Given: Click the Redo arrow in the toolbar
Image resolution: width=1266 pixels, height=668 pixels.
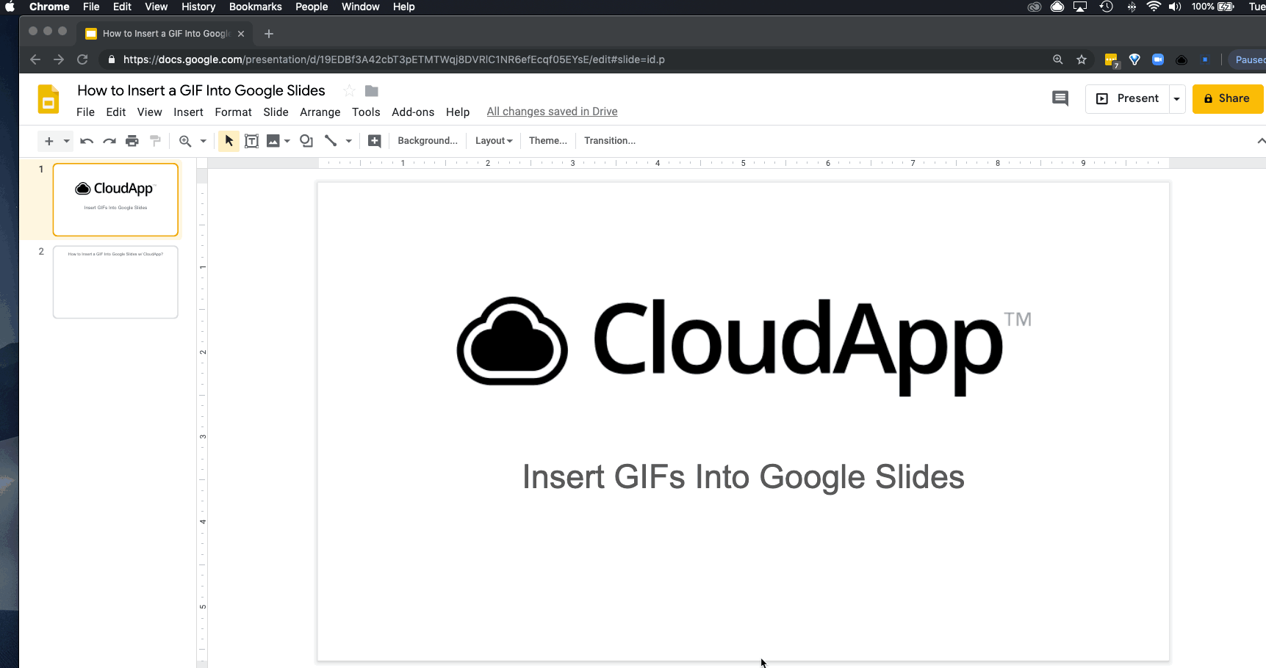Looking at the screenshot, I should (x=109, y=141).
